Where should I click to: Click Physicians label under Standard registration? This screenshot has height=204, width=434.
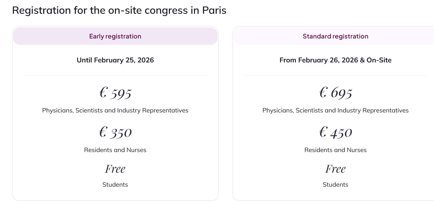tap(335, 111)
